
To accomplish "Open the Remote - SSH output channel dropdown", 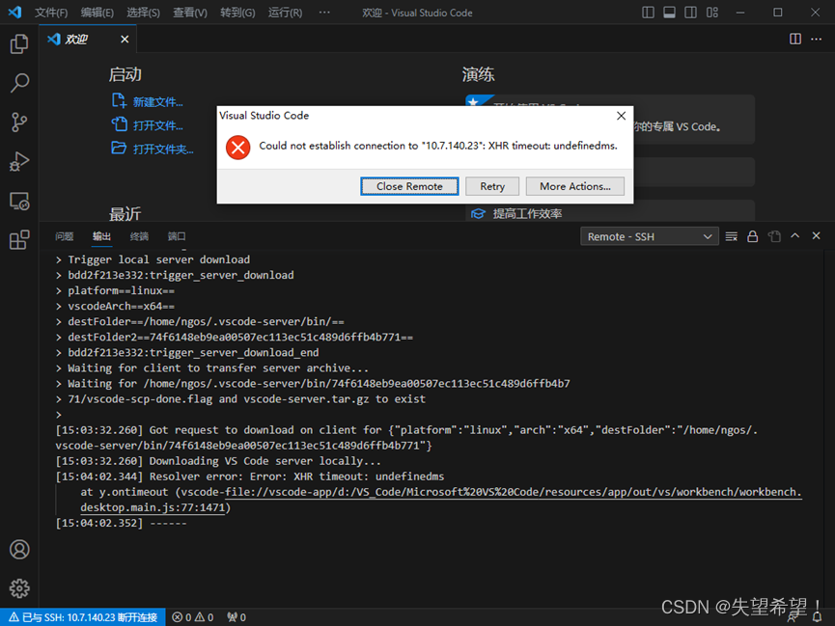I will [x=649, y=236].
